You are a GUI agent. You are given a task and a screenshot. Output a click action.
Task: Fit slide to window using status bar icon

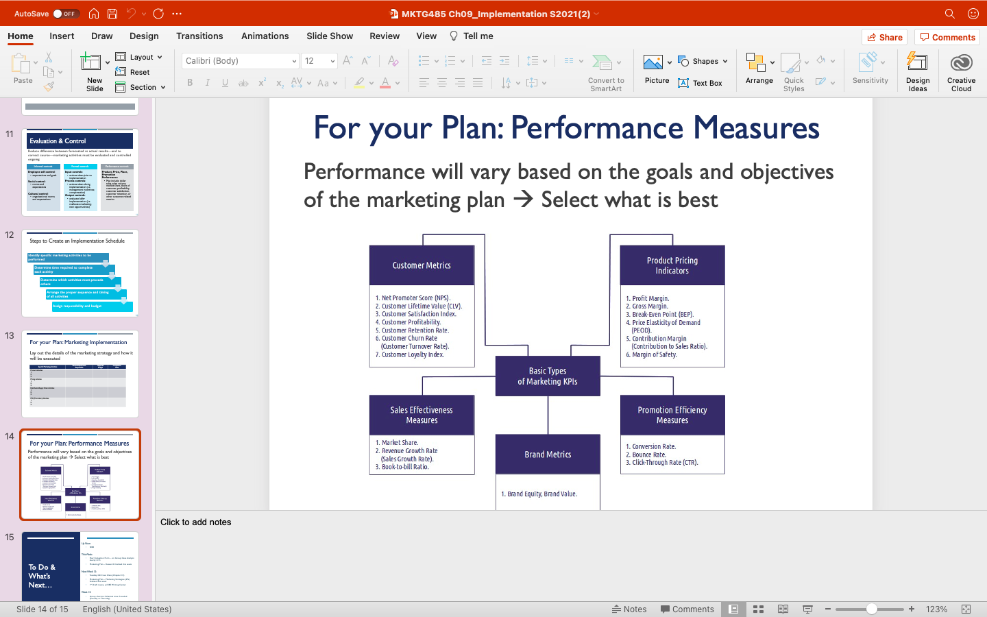point(966,609)
